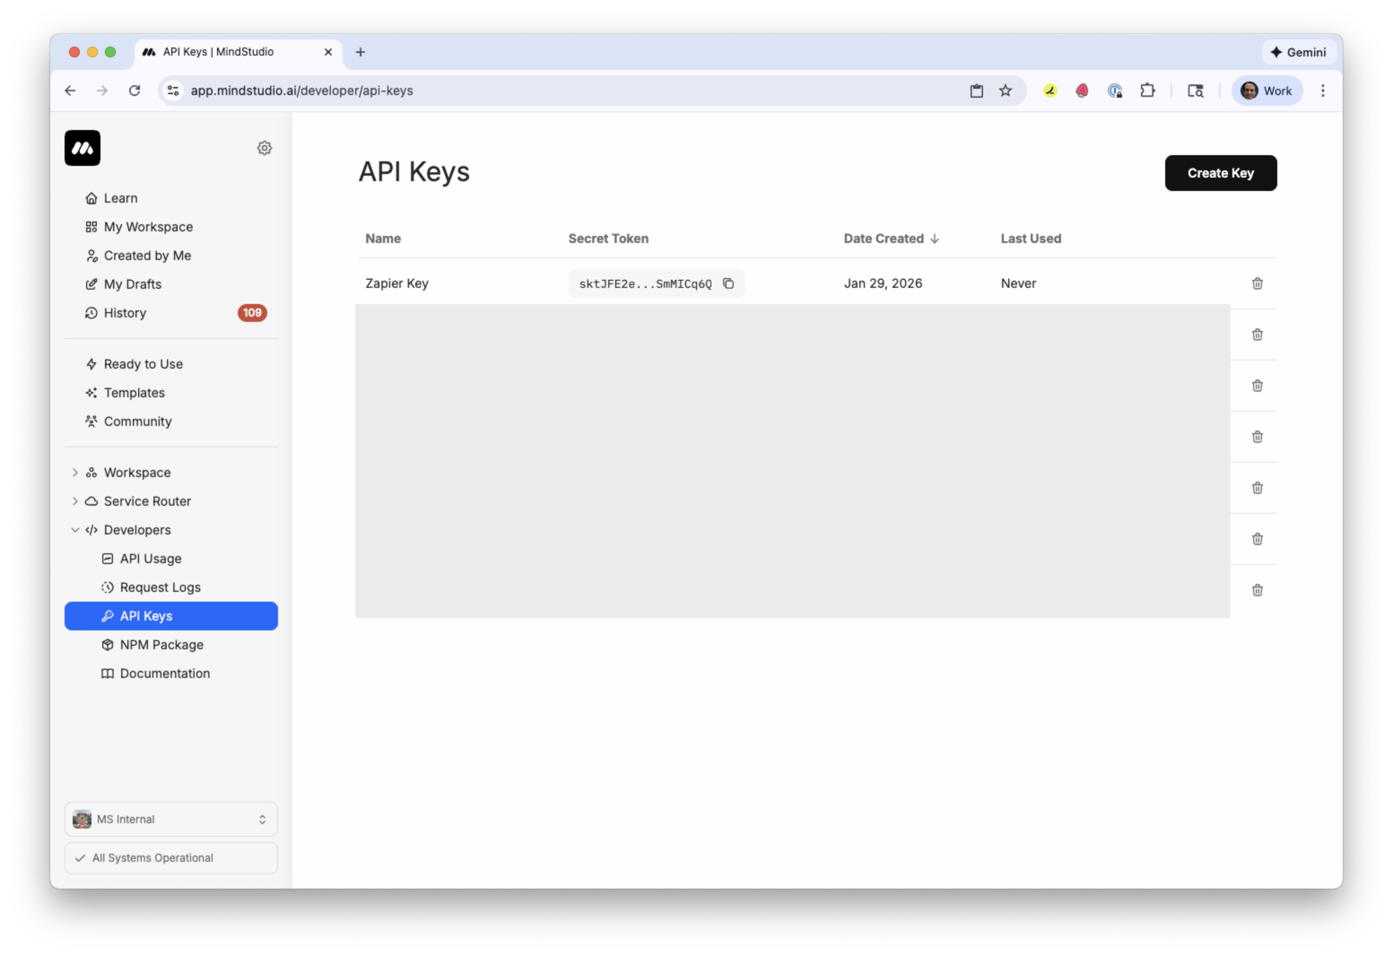The width and height of the screenshot is (1393, 955).
Task: Open Documentation under Developers
Action: click(x=164, y=673)
